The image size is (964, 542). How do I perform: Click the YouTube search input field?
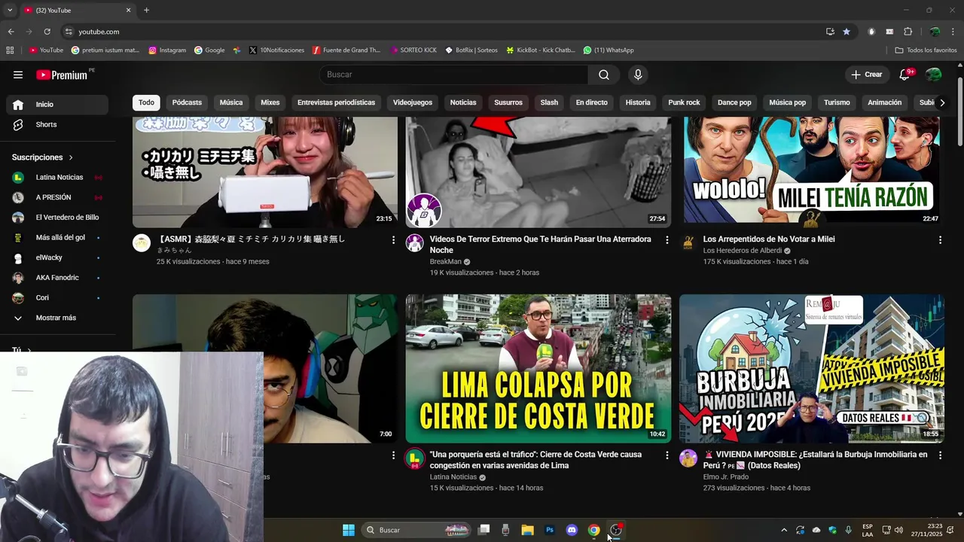click(454, 75)
